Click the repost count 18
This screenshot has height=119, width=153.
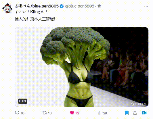[x=50, y=113]
